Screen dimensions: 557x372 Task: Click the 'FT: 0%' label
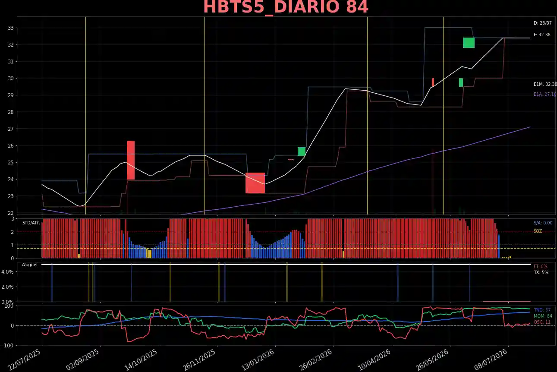[x=540, y=266]
